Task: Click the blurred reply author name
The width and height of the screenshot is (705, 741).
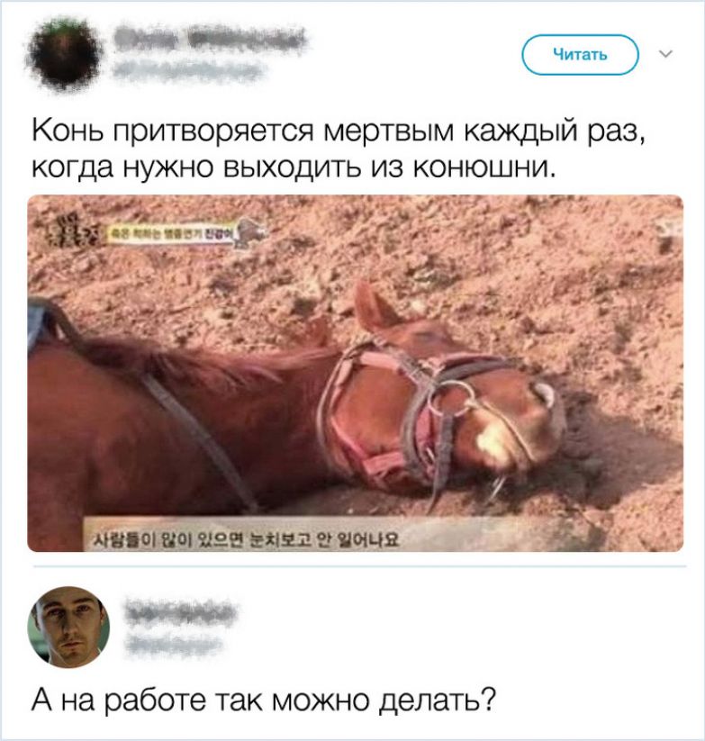Action: click(180, 613)
